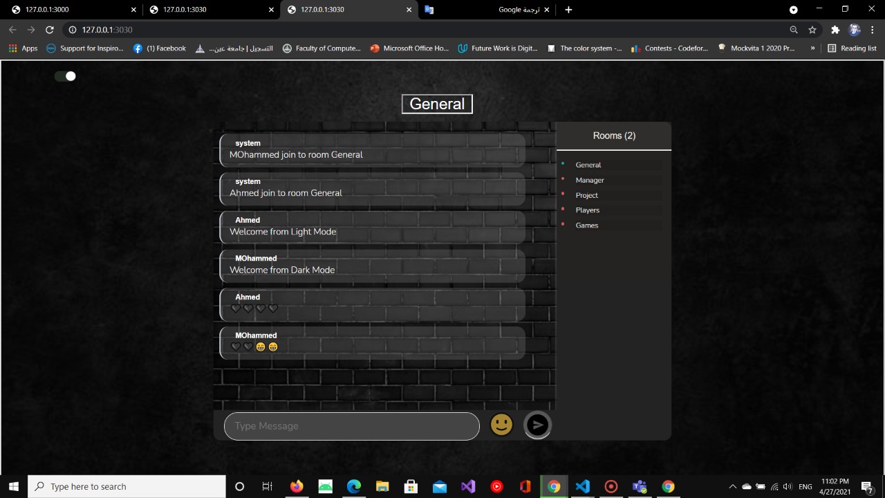
Task: Open the Chrome three-dot menu
Action: 873,30
